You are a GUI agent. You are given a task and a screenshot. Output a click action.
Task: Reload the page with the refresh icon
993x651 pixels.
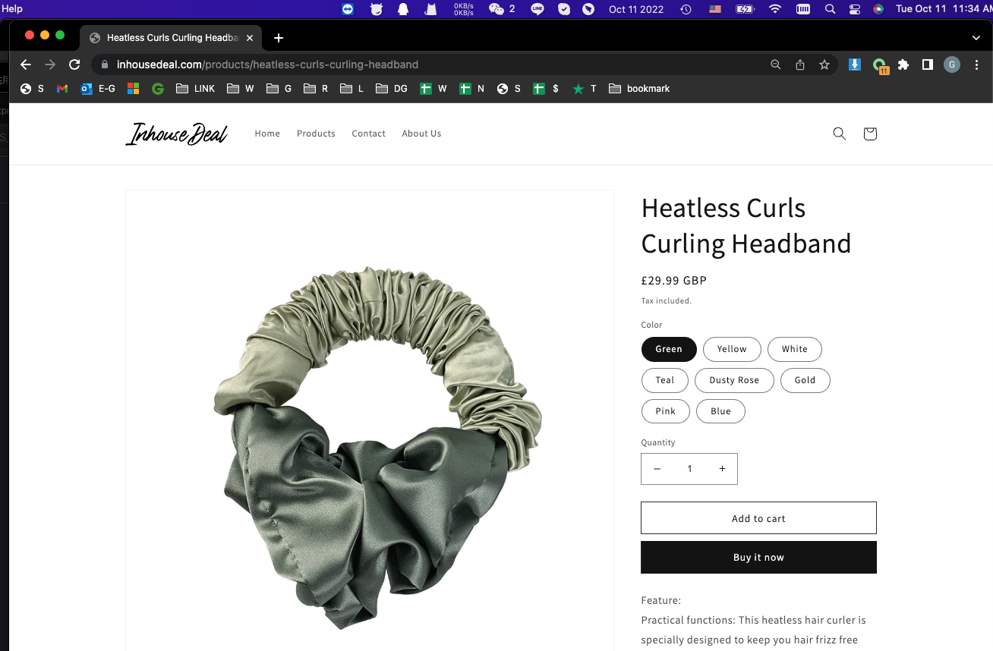74,64
